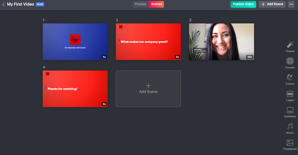Click the red Logo square in scene 1
This screenshot has height=155, width=298.
click(75, 40)
